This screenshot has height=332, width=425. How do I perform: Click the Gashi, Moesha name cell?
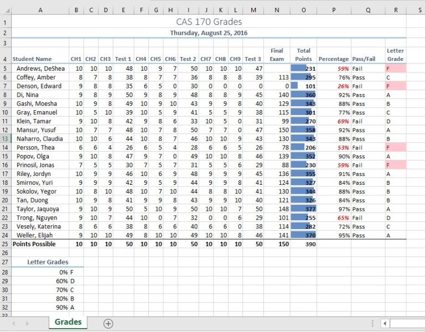point(40,103)
